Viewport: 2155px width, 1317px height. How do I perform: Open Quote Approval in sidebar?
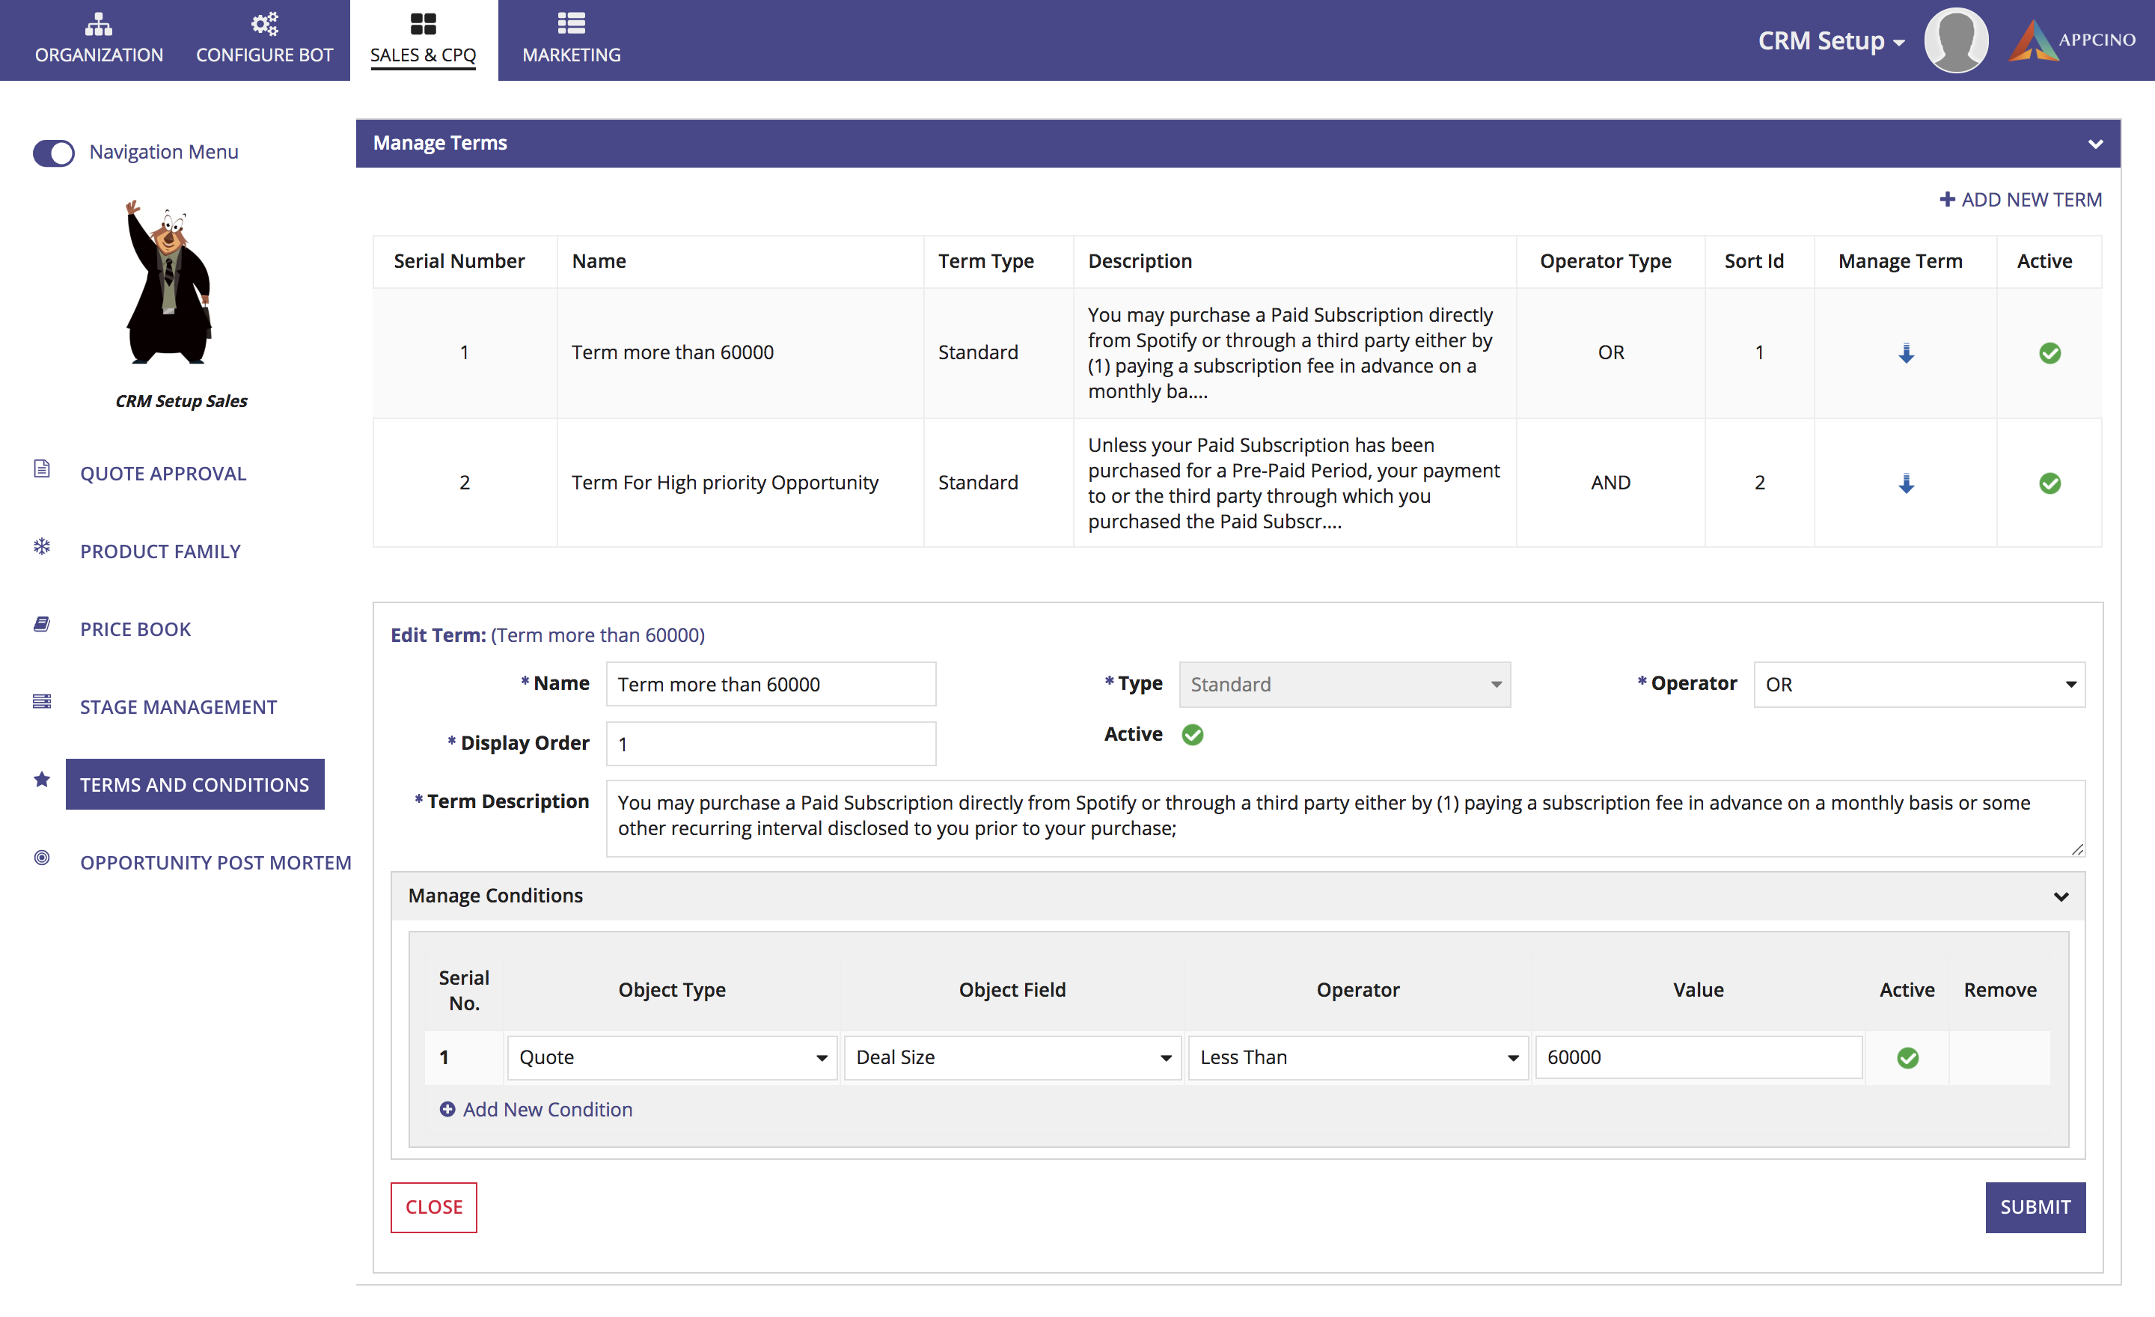tap(164, 473)
